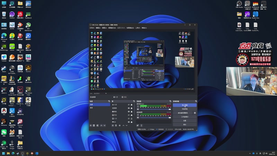Open KOOK desktop shortcut
Image resolution: width=277 pixels, height=156 pixels.
click(x=12, y=47)
